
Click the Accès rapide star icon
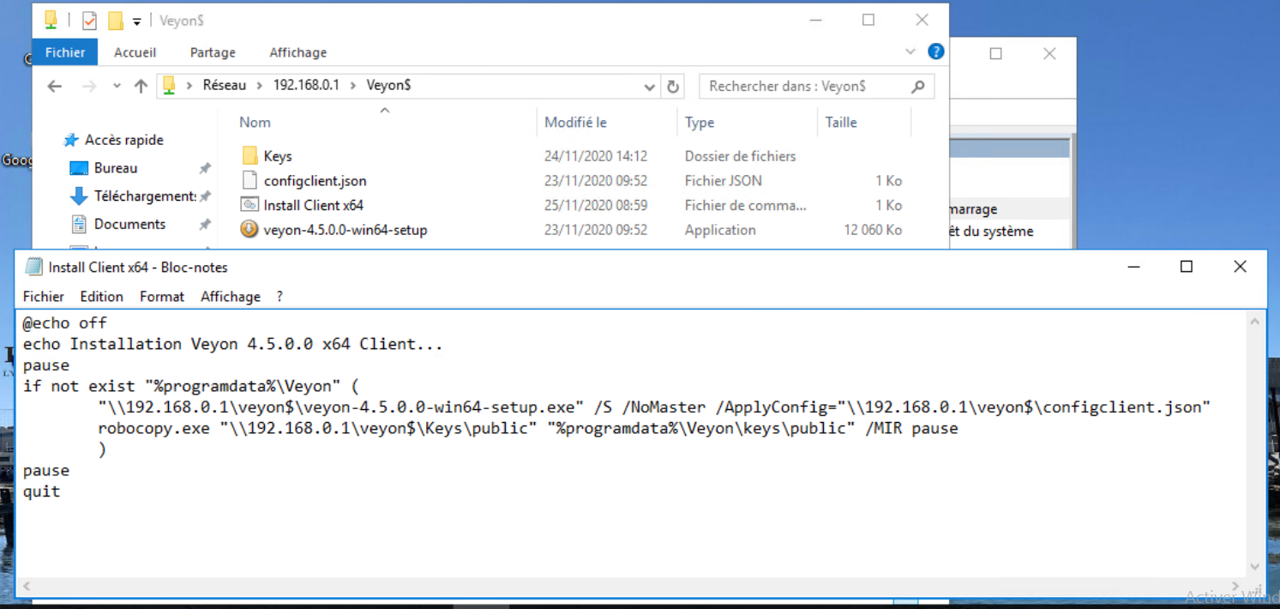tap(70, 140)
